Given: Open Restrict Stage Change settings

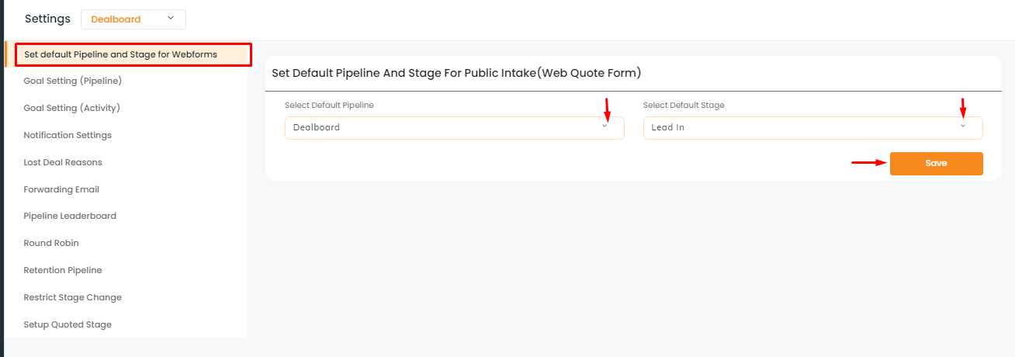Looking at the screenshot, I should 73,297.
